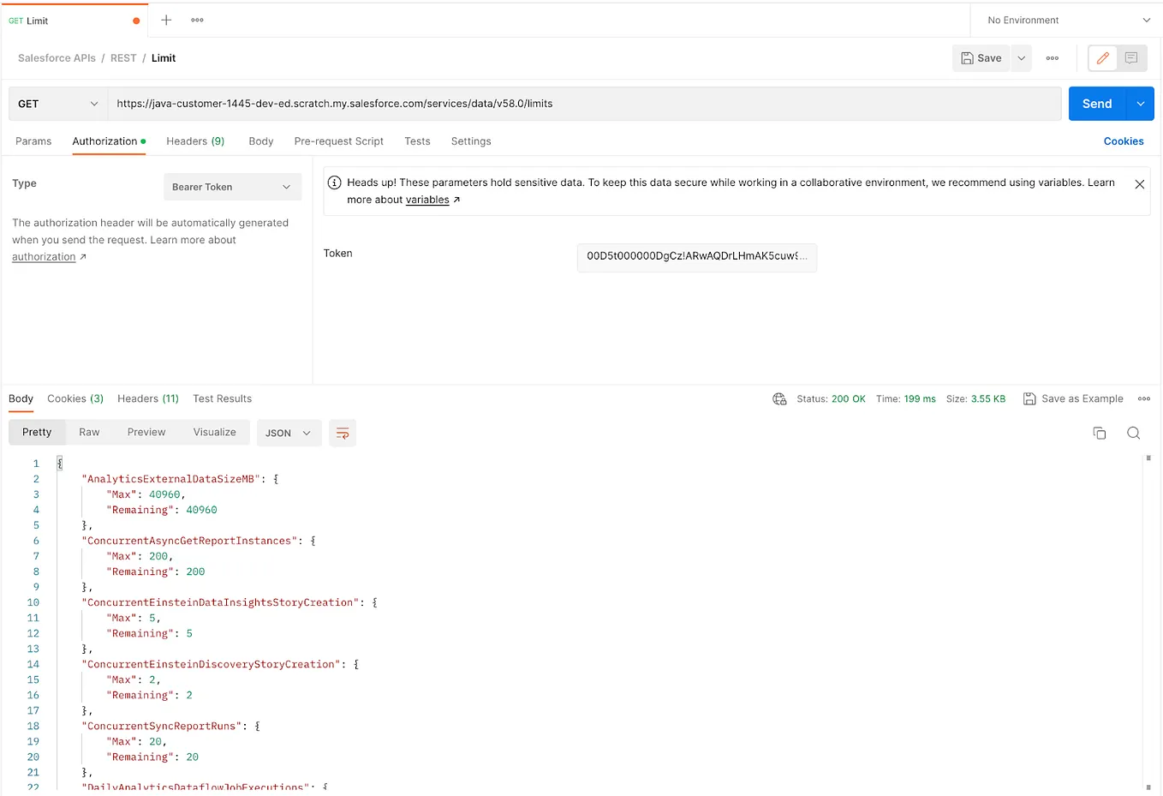Click the network information globe icon
Screen dimensions: 1163x796
(779, 398)
